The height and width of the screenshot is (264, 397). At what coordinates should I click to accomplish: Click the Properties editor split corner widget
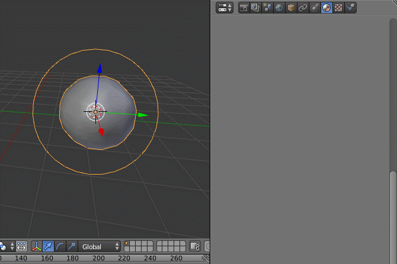pos(394,2)
